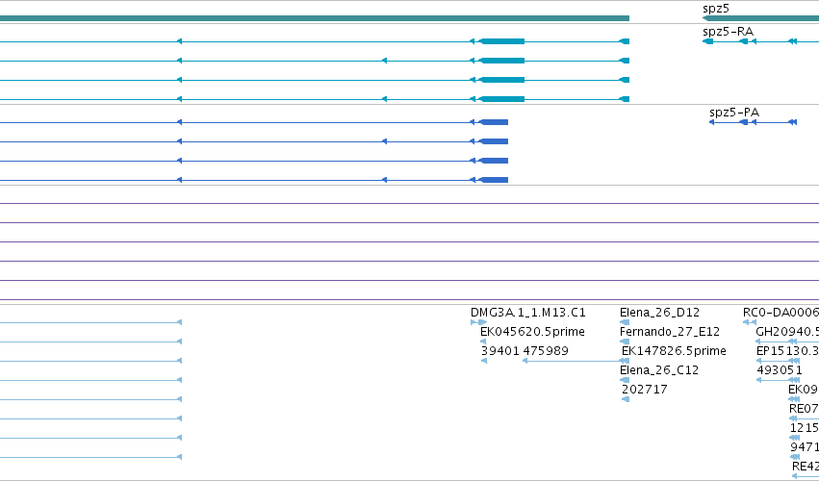The image size is (819, 481).
Task: Click the RC0-DA0006 EST label
Action: tap(781, 313)
